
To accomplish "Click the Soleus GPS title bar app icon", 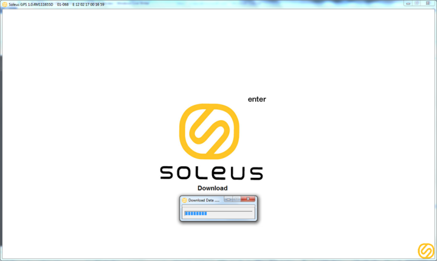I will [x=4, y=4].
